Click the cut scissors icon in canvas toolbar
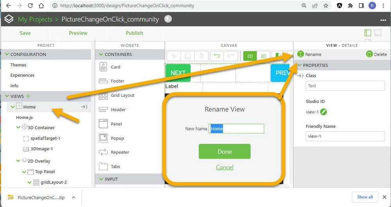 (x=174, y=56)
